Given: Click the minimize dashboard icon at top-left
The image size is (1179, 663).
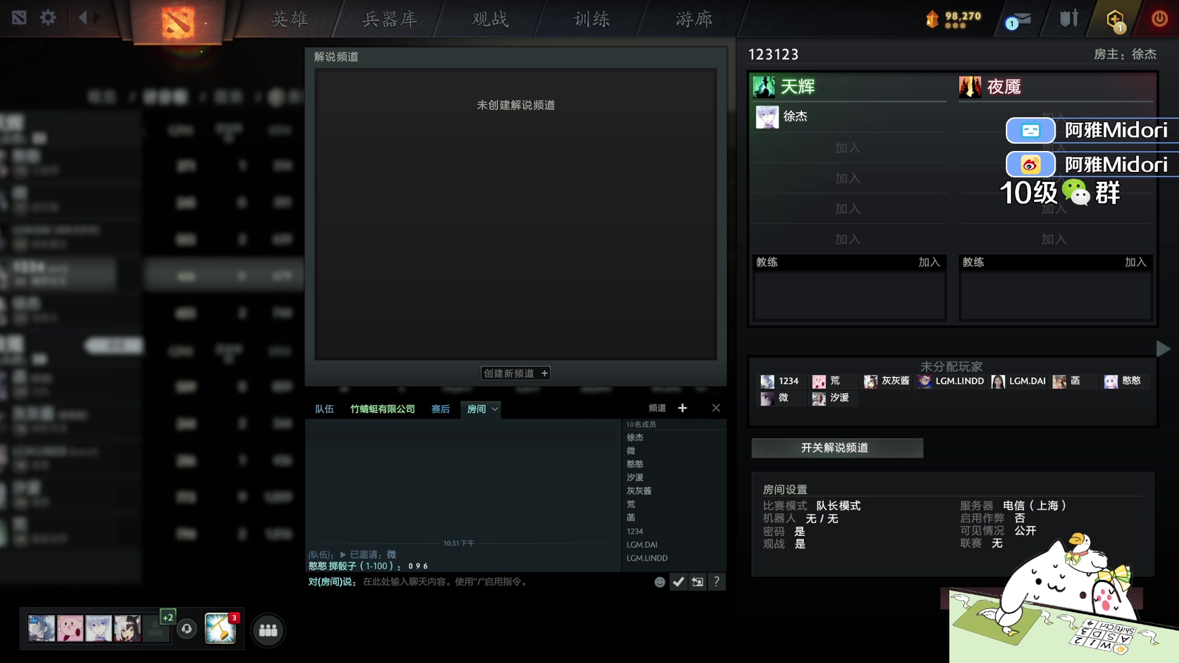Looking at the screenshot, I should coord(19,18).
